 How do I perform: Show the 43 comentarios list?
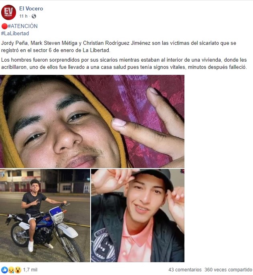point(185,270)
